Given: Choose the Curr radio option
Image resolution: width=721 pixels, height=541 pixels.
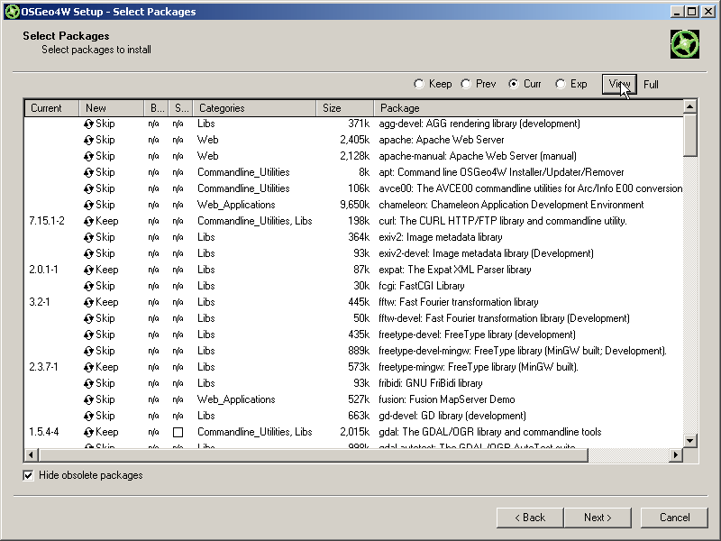Looking at the screenshot, I should click(513, 84).
